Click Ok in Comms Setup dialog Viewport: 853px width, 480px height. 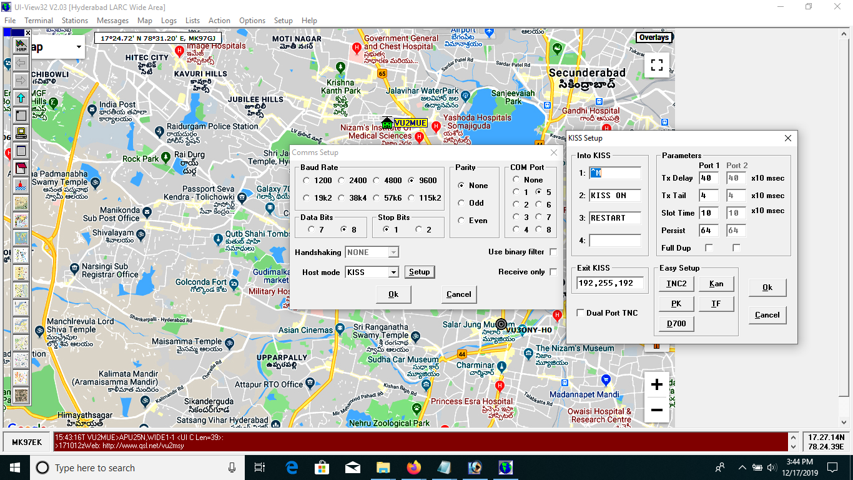click(393, 294)
